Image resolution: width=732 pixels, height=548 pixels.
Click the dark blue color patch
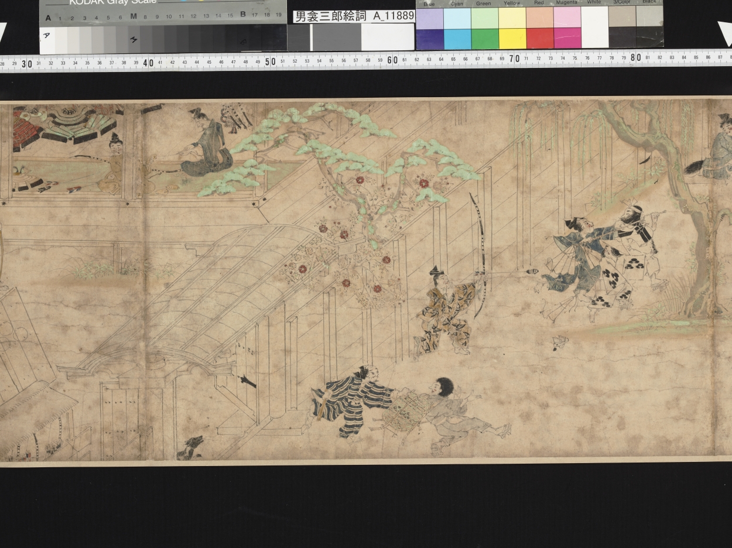(429, 39)
